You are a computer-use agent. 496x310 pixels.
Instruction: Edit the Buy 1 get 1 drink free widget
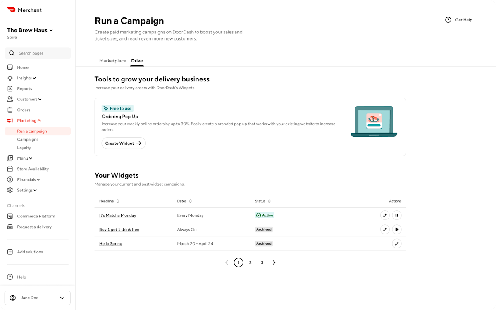[x=385, y=229]
